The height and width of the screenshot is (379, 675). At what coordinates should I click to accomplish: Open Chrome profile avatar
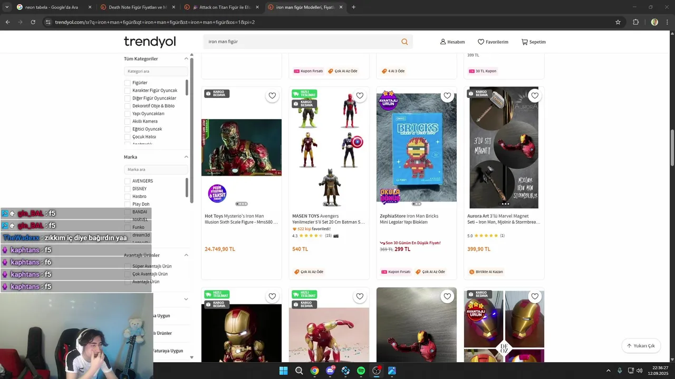[654, 22]
